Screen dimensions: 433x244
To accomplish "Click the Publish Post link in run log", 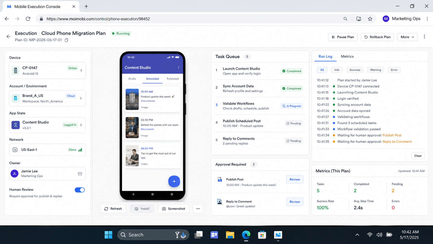I will click(392, 135).
